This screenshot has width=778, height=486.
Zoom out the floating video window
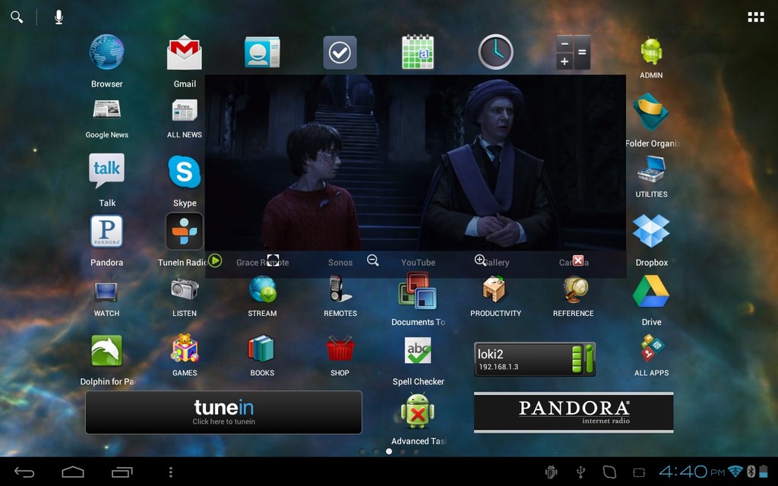pyautogui.click(x=372, y=260)
